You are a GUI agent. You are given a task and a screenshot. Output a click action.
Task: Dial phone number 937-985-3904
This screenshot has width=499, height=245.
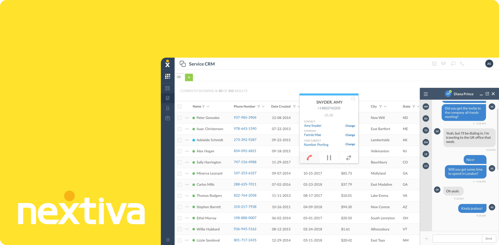(x=245, y=118)
